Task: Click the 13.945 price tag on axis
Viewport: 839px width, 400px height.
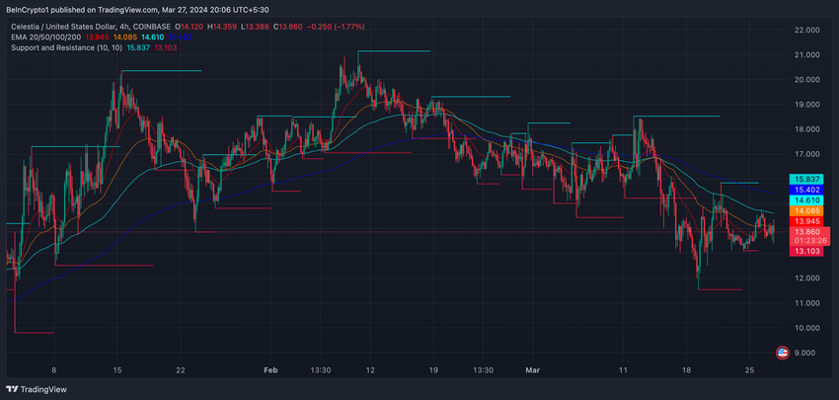Action: point(806,221)
